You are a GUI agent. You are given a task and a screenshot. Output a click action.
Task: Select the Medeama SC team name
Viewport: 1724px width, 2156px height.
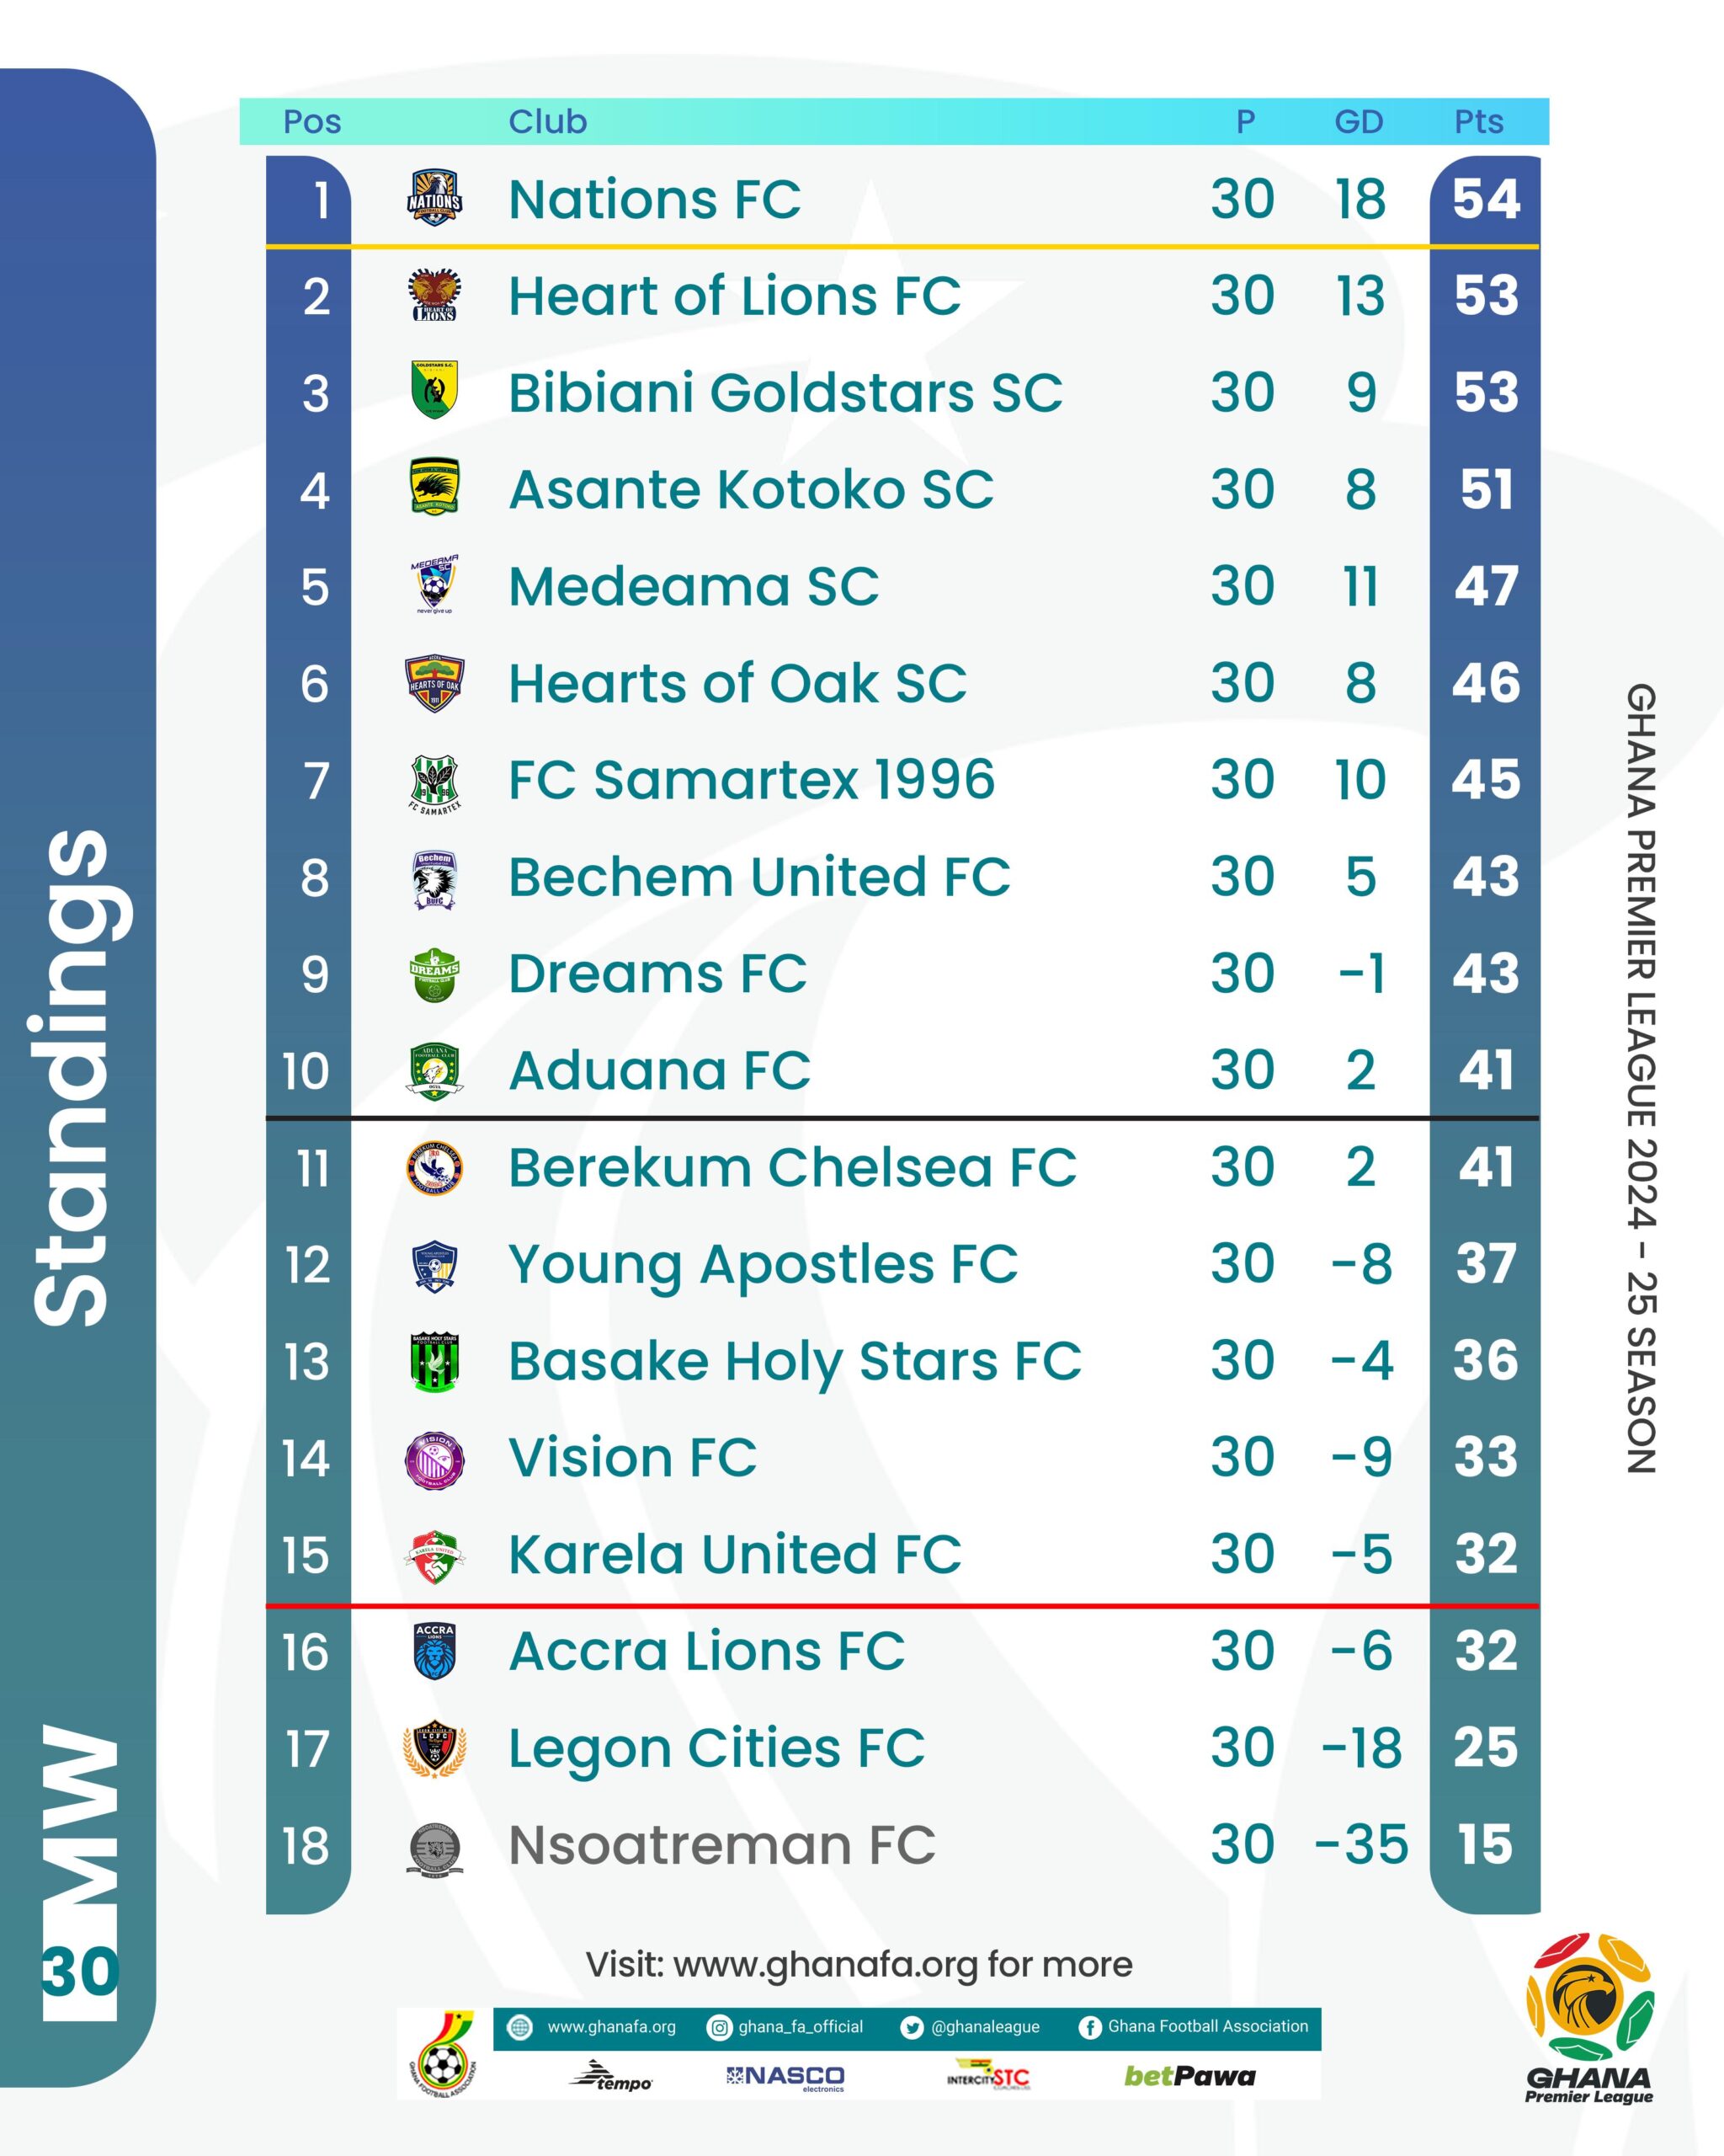694,586
